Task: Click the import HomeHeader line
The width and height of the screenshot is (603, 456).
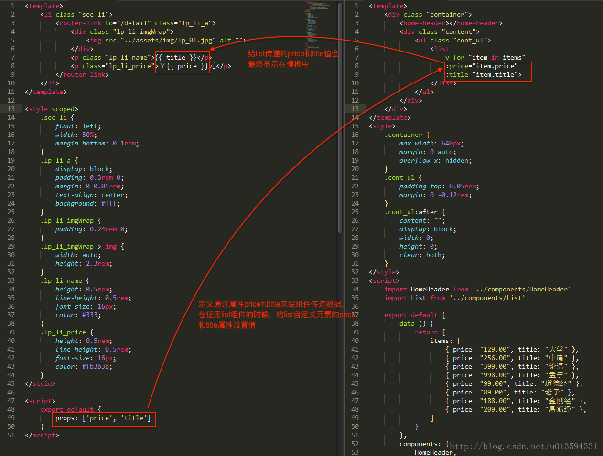Action: click(x=478, y=289)
